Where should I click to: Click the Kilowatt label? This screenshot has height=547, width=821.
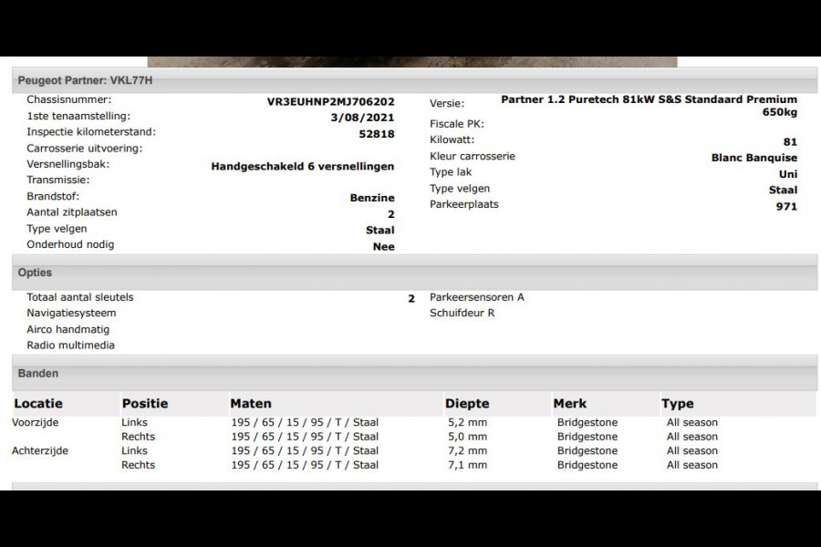coord(452,139)
